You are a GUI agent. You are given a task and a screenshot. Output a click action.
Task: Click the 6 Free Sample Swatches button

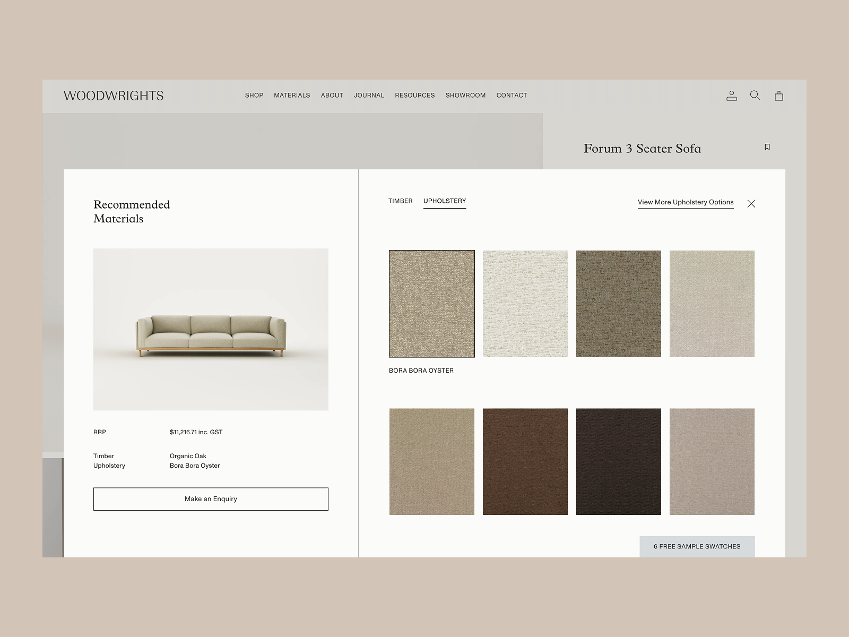point(697,546)
